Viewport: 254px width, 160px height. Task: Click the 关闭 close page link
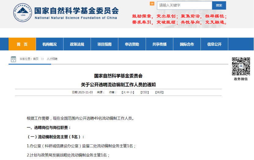[x=159, y=92]
